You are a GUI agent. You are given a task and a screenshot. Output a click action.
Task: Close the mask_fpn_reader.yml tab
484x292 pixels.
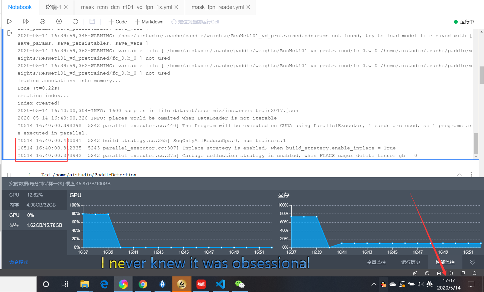pyautogui.click(x=248, y=7)
